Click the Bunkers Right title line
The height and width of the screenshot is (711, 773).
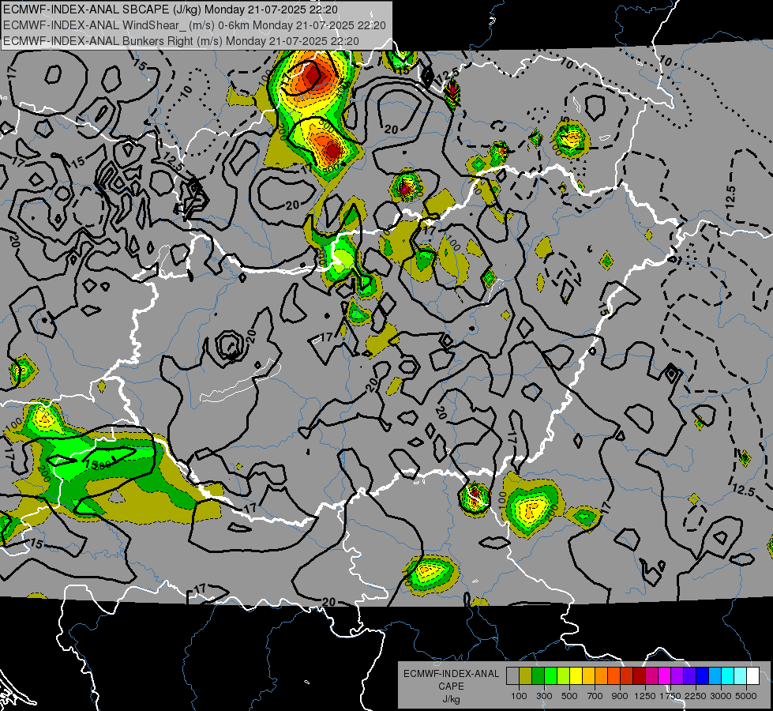pyautogui.click(x=181, y=41)
